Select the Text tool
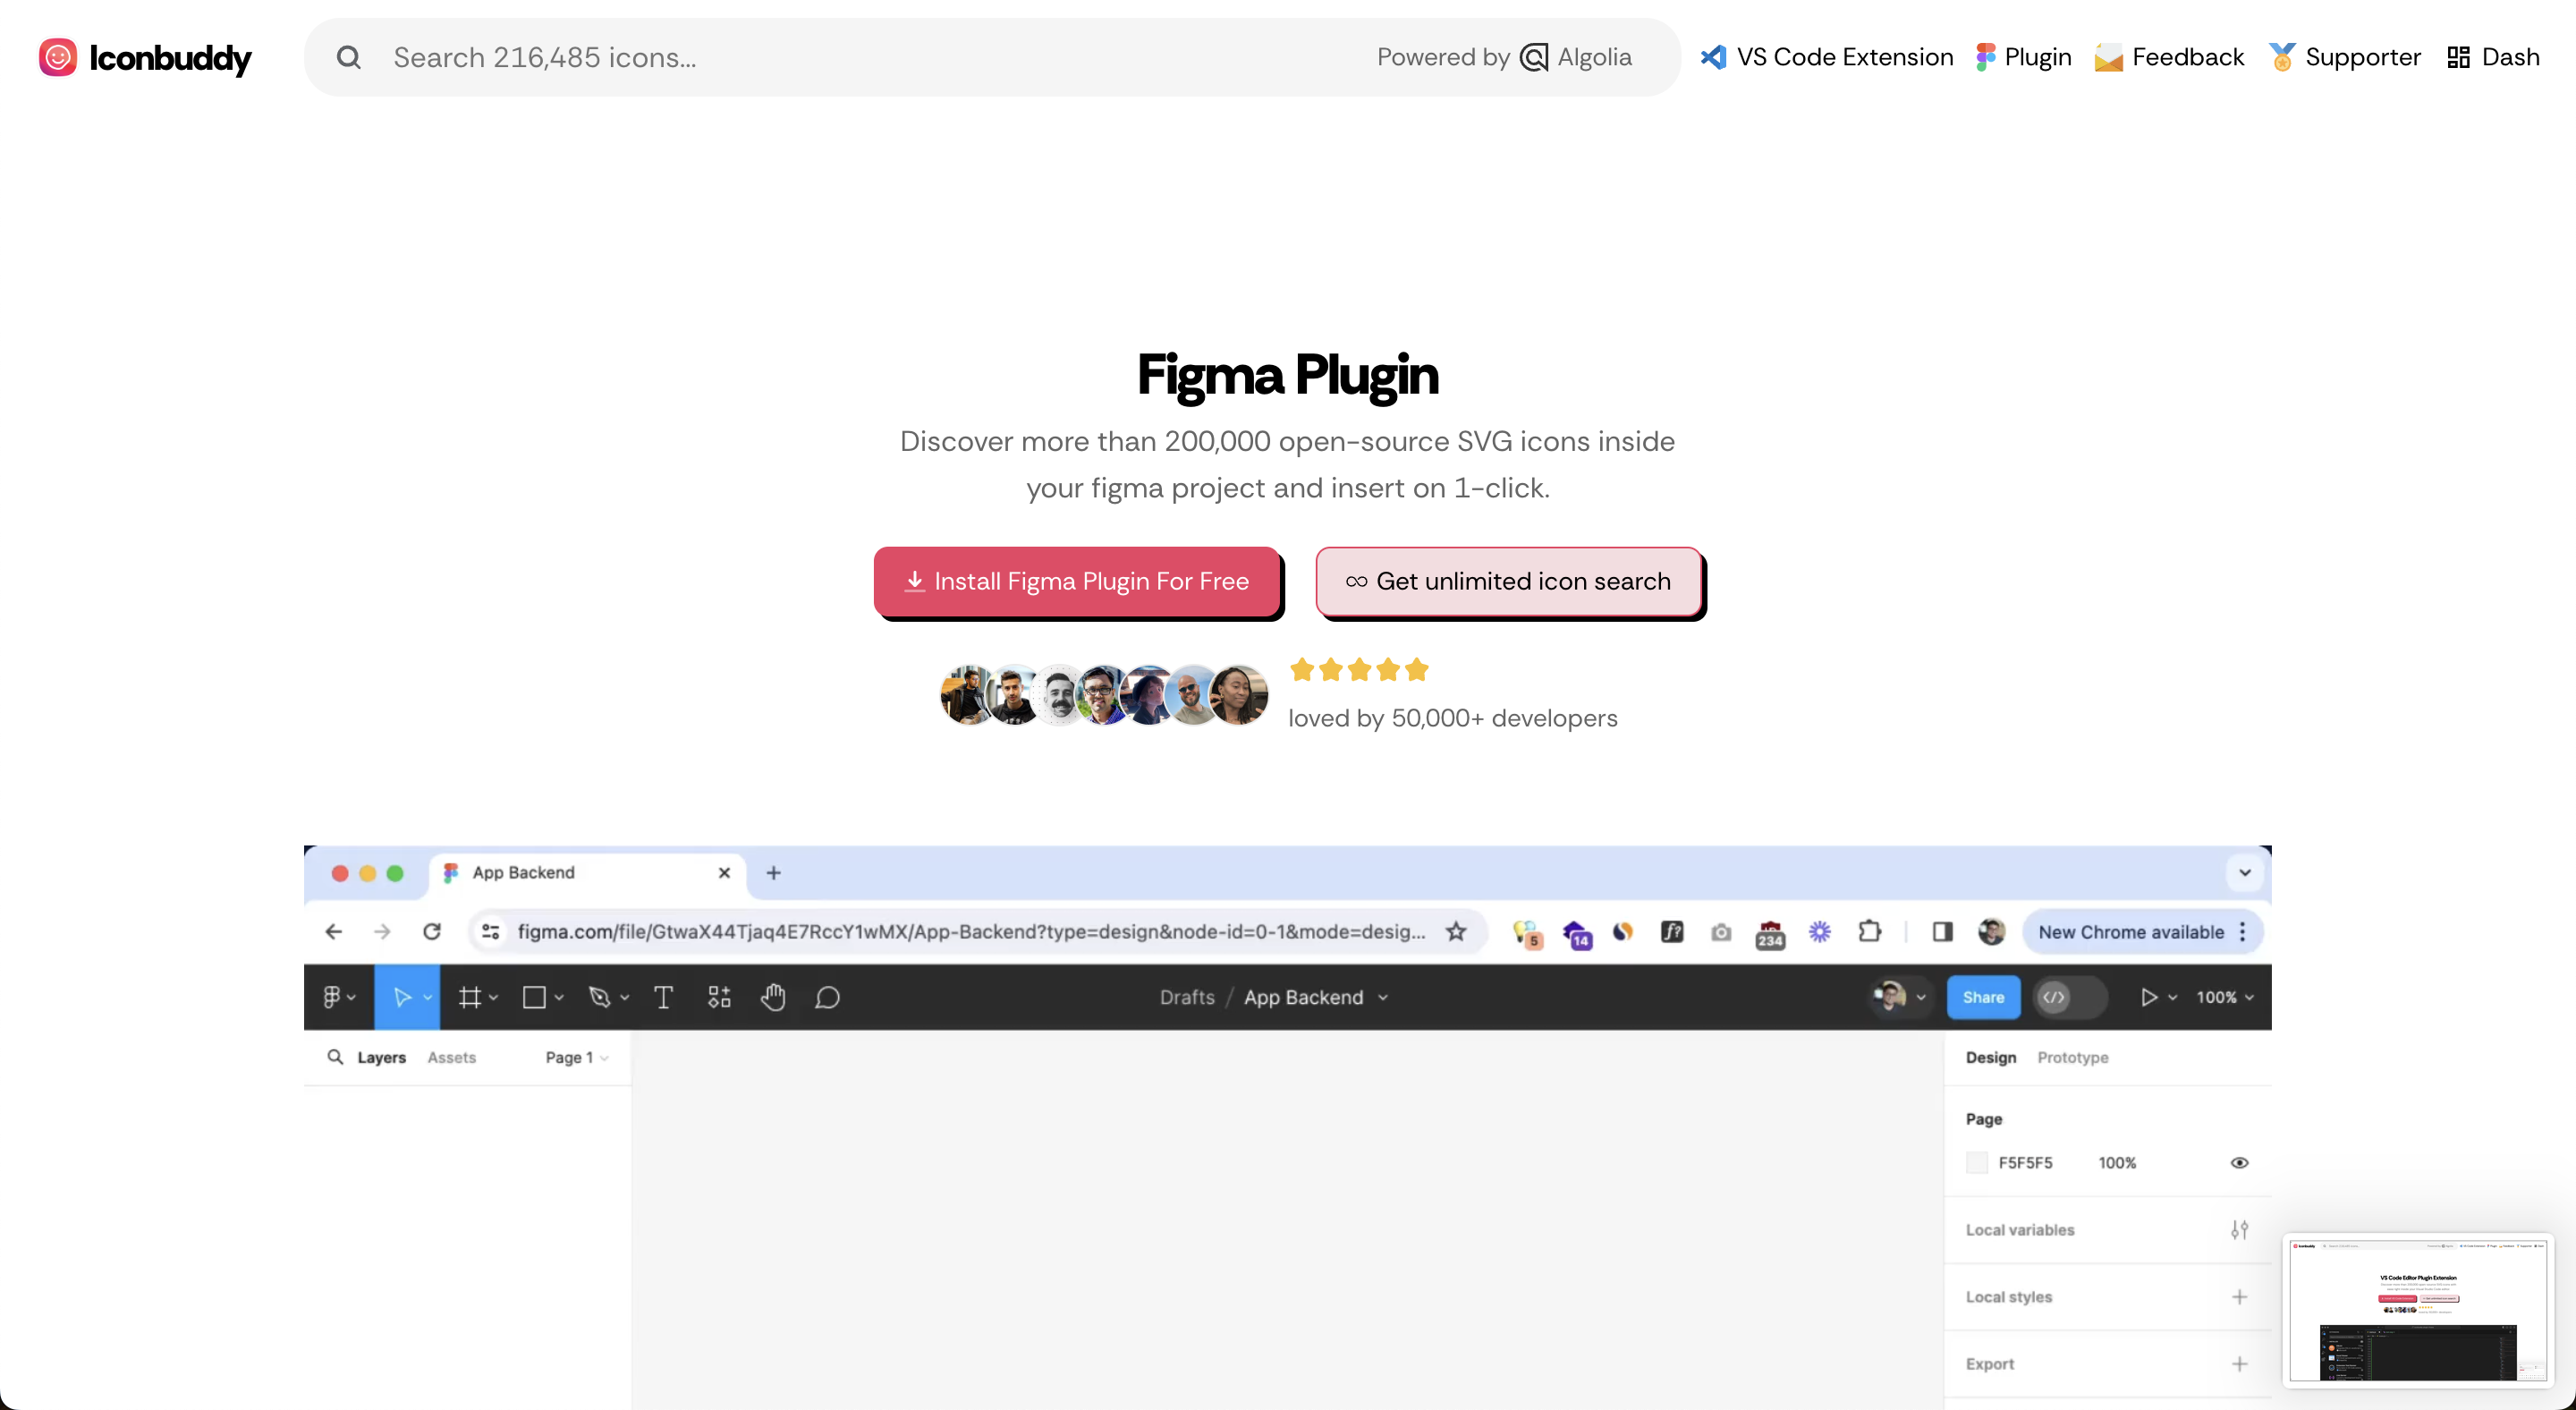Image resolution: width=2576 pixels, height=1410 pixels. [663, 997]
